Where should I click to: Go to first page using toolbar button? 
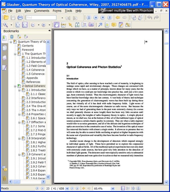[x=89, y=18]
